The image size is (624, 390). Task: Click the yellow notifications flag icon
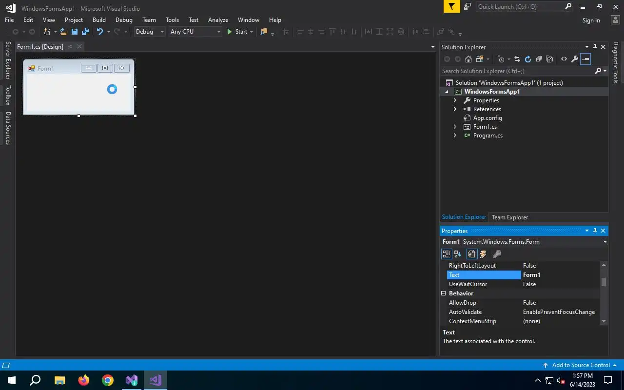point(452,6)
